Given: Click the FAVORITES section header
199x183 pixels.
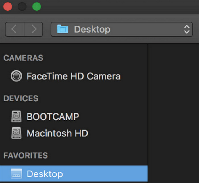Looking at the screenshot, I should 26,155.
